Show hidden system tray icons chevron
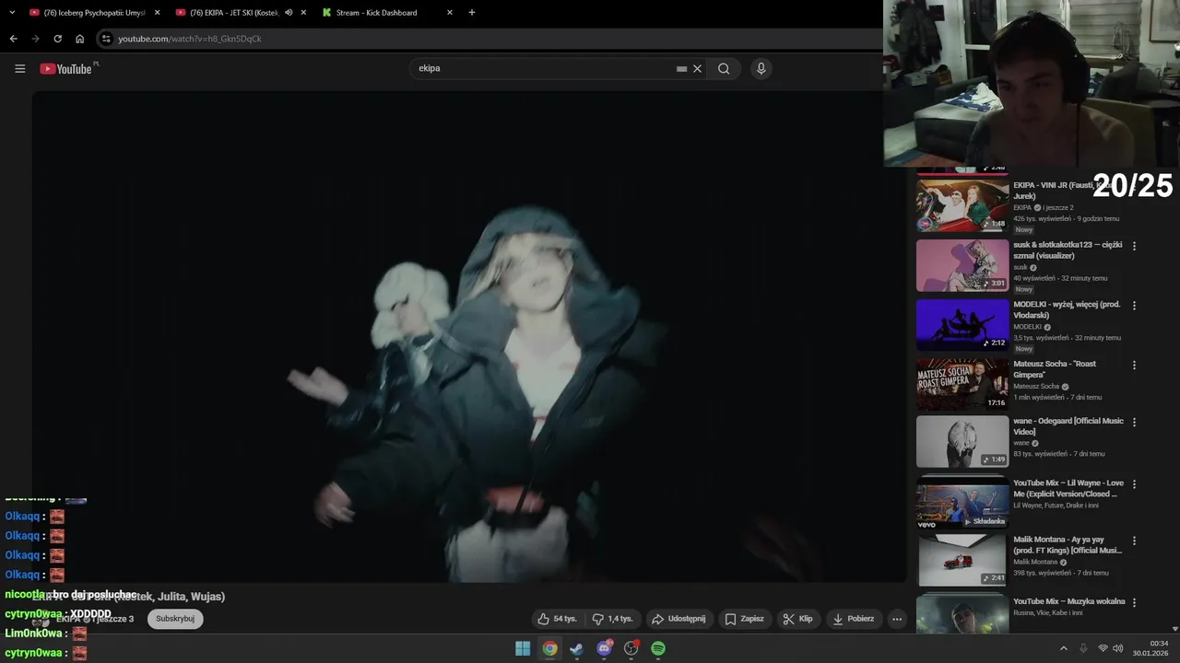This screenshot has height=663, width=1180. click(1063, 648)
